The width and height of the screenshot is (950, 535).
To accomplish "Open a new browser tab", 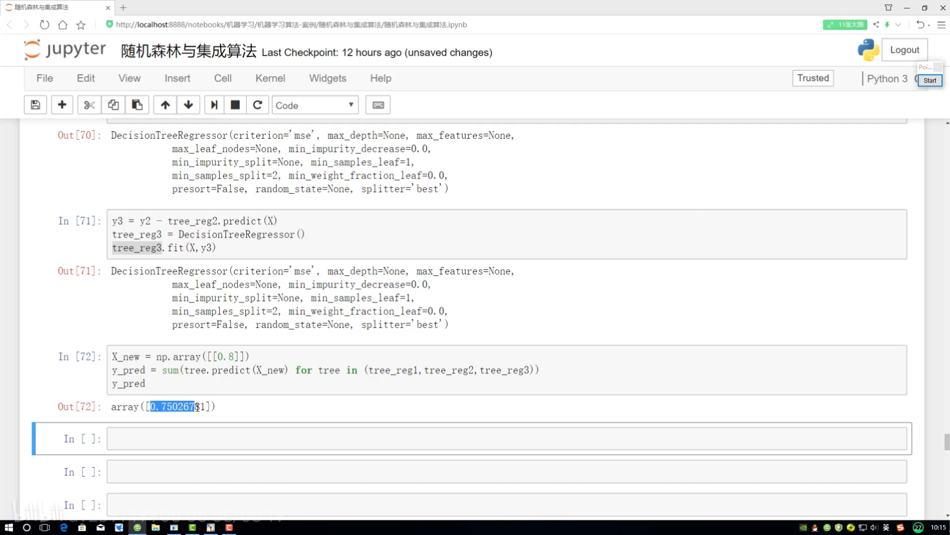I will pyautogui.click(x=123, y=7).
